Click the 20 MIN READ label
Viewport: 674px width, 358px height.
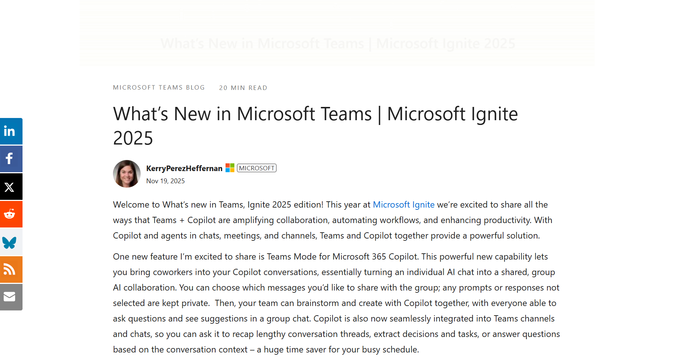point(243,88)
